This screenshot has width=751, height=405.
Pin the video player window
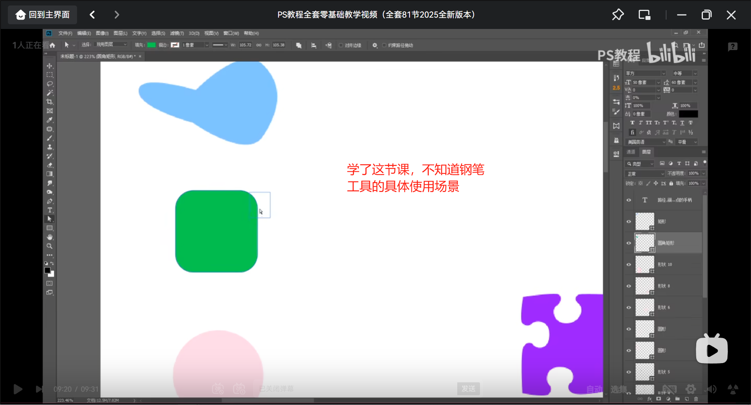point(618,15)
